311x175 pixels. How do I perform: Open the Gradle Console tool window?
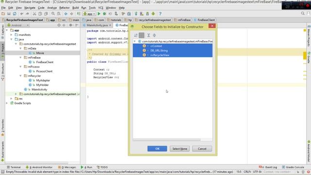pyautogui.click(x=293, y=167)
